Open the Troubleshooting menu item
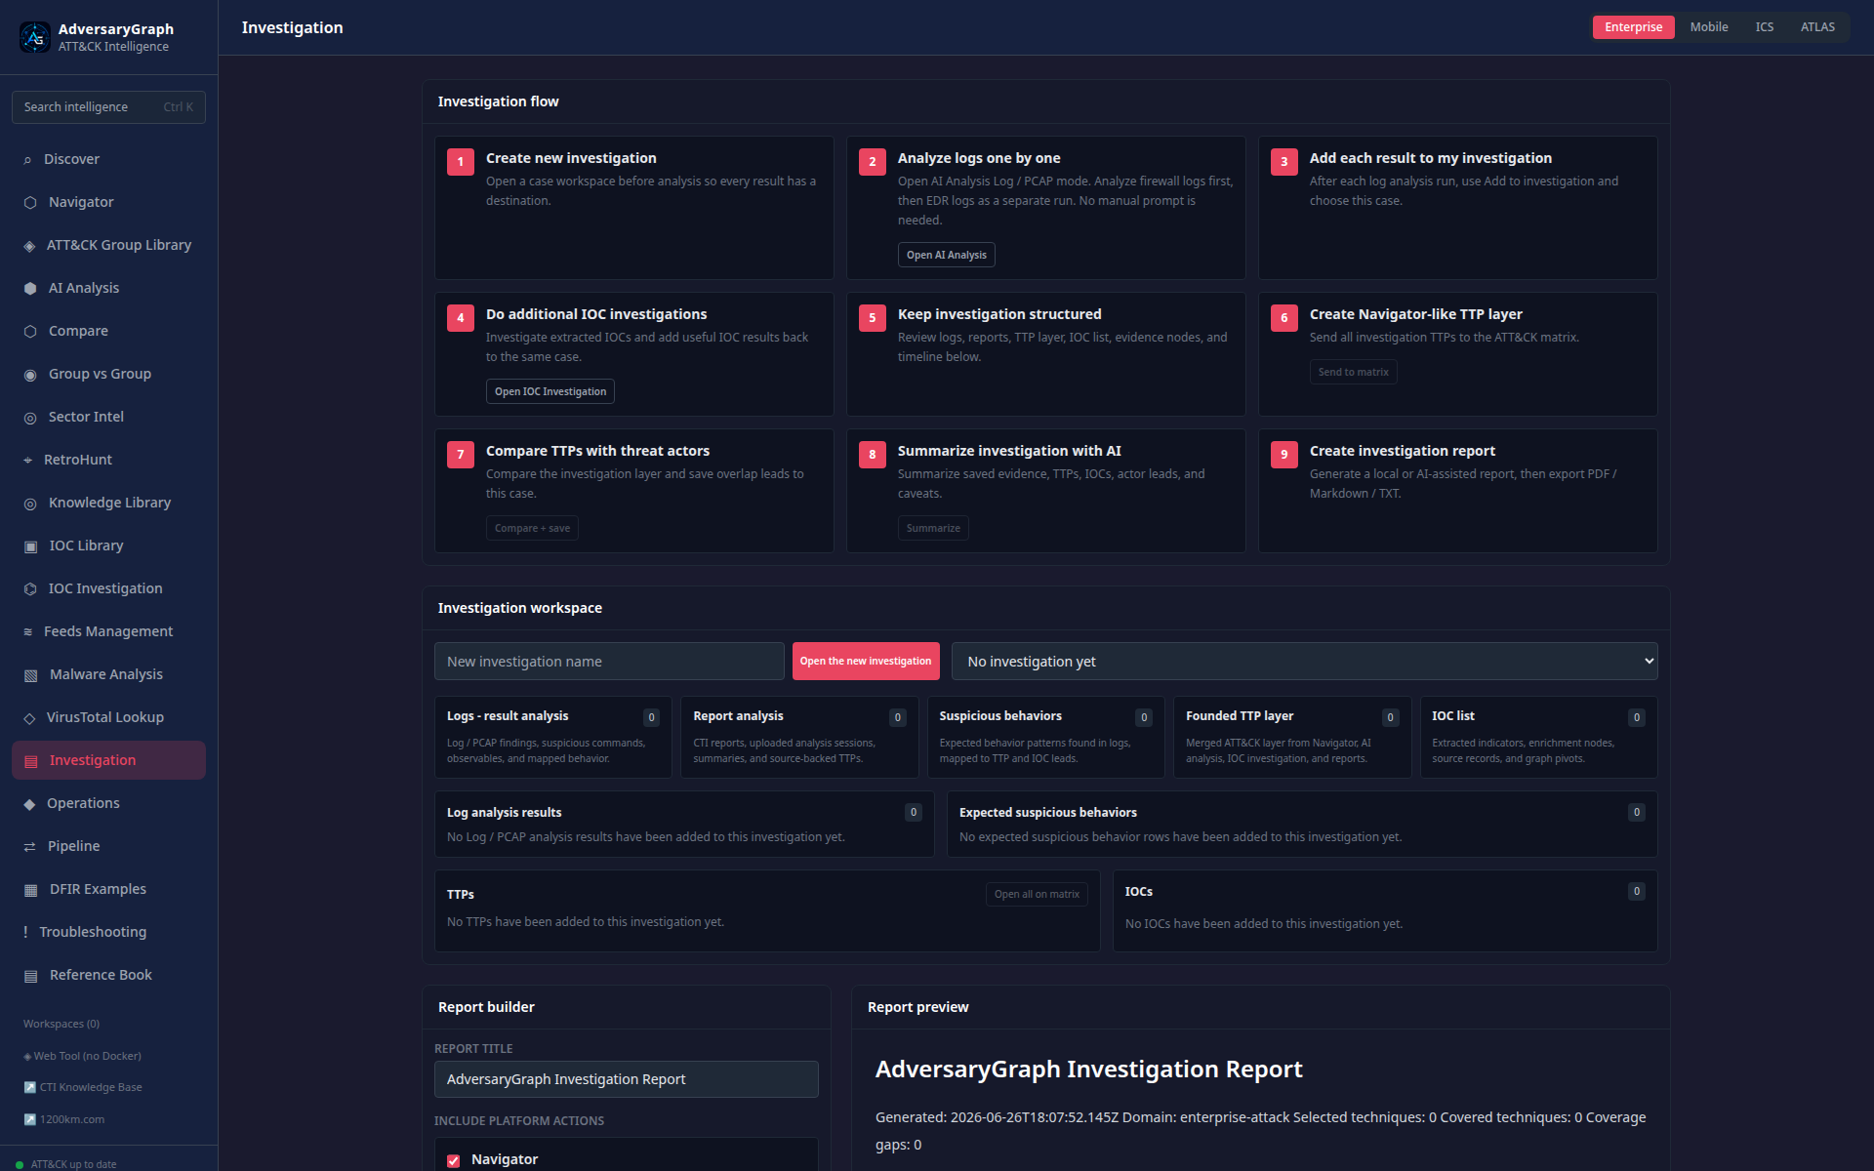 [108, 932]
